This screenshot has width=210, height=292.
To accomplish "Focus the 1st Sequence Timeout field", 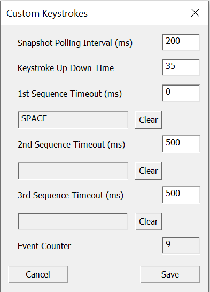I will tap(181, 93).
